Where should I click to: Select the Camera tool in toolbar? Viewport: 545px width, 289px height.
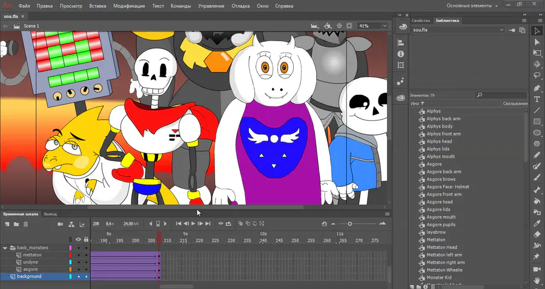[x=537, y=269]
